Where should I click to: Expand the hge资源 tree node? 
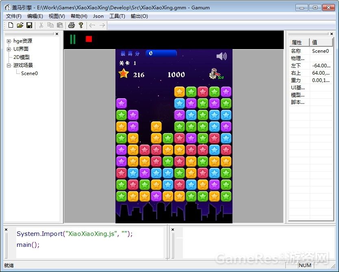pyautogui.click(x=9, y=41)
